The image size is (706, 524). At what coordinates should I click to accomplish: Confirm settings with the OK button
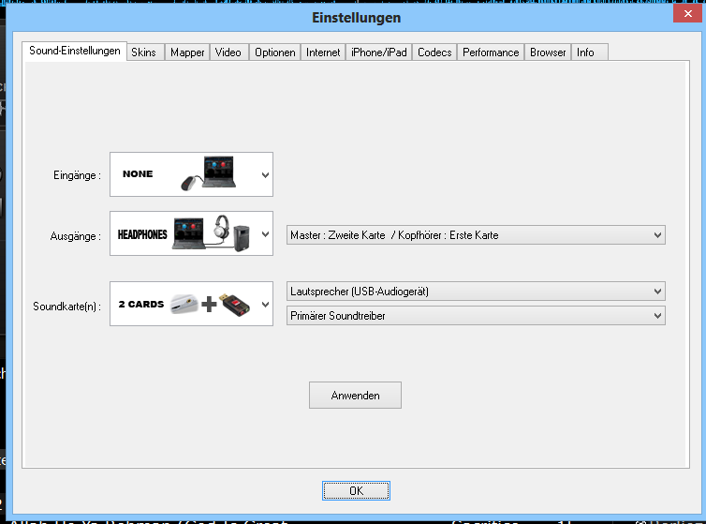pos(356,490)
